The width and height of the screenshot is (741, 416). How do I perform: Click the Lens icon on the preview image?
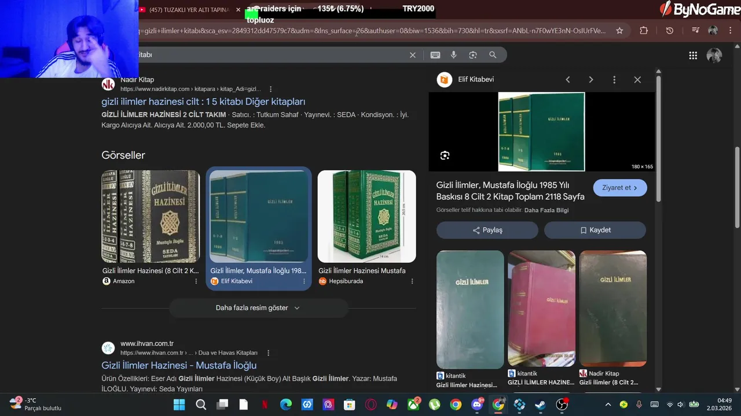click(x=445, y=155)
